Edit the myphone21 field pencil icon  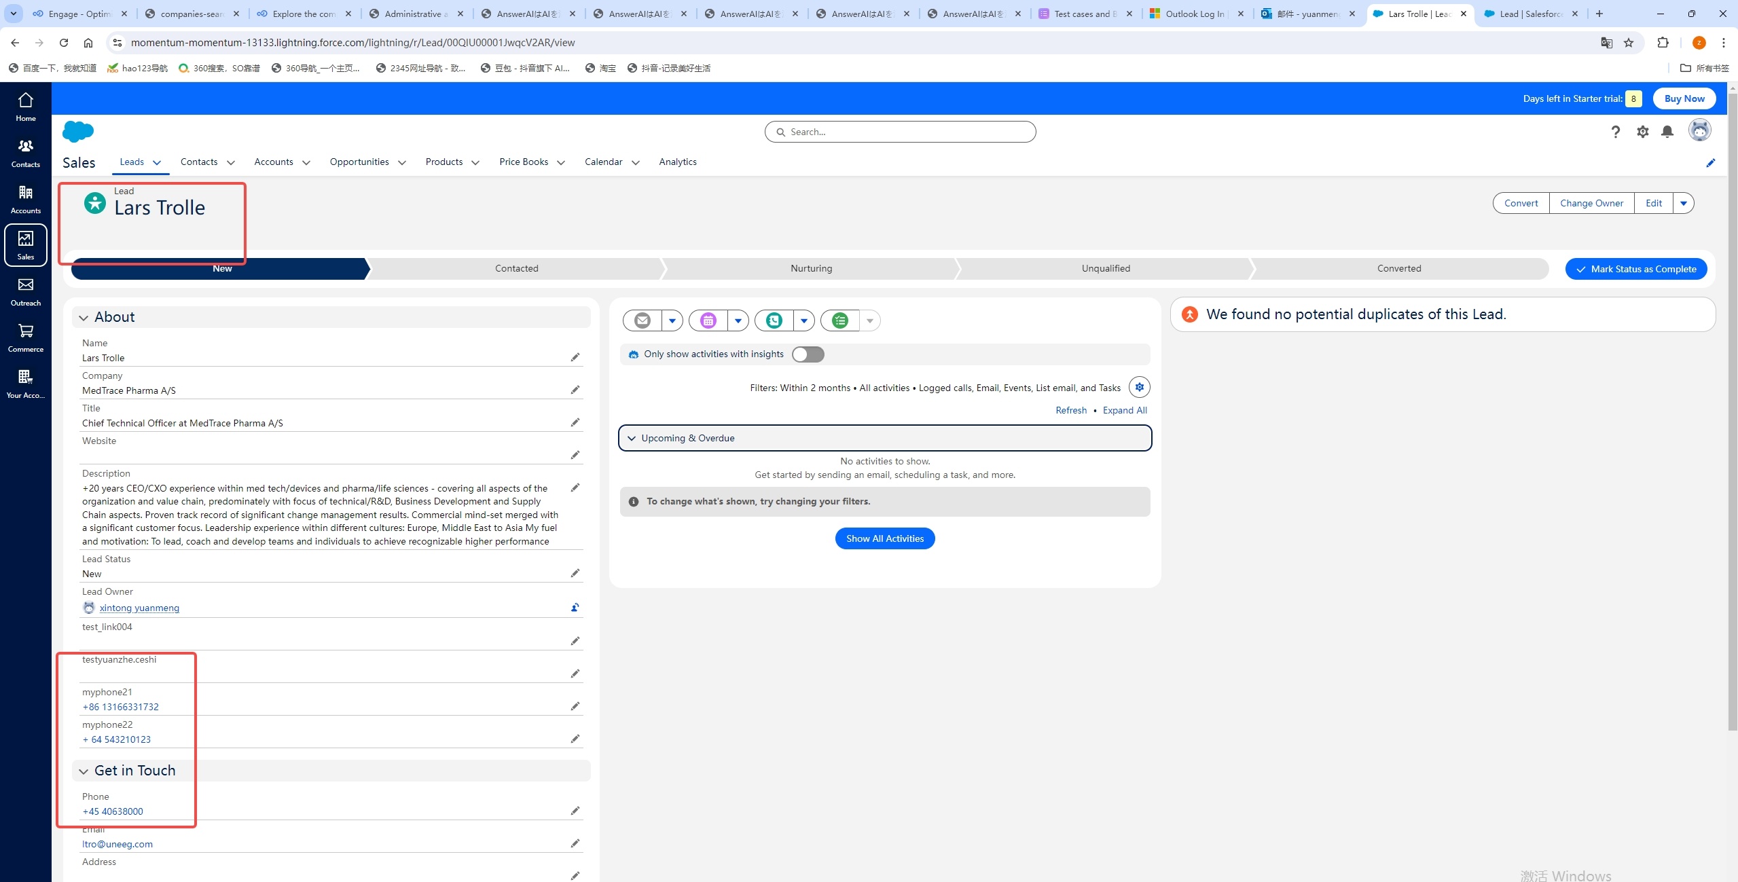click(x=575, y=706)
